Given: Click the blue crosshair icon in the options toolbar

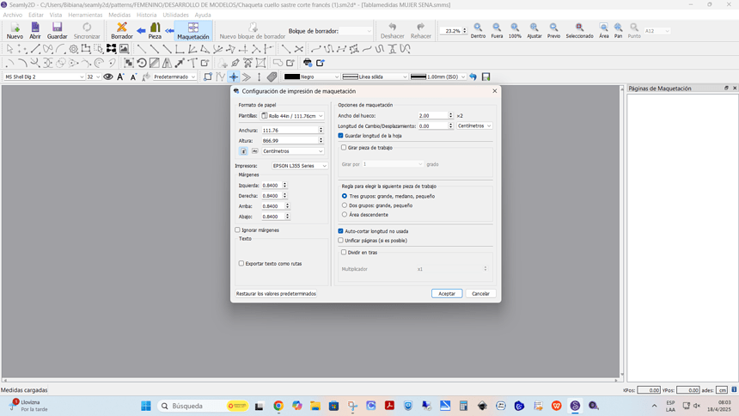Looking at the screenshot, I should [x=234, y=76].
